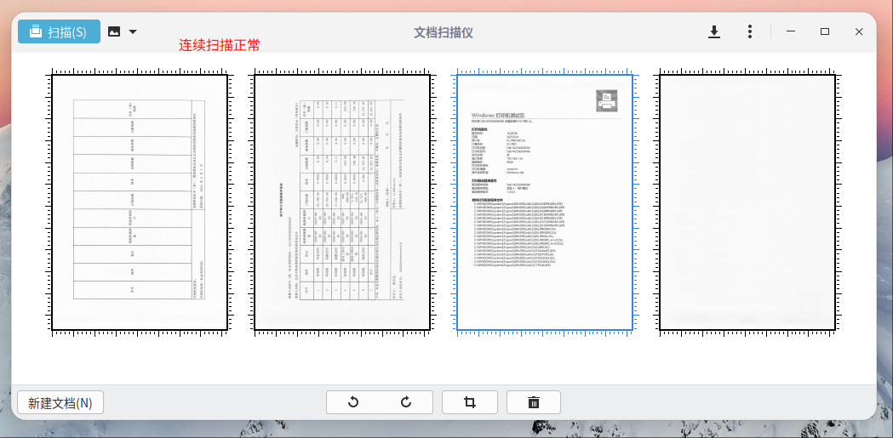Click the image scan-type icon
The width and height of the screenshot is (893, 438).
(x=114, y=31)
